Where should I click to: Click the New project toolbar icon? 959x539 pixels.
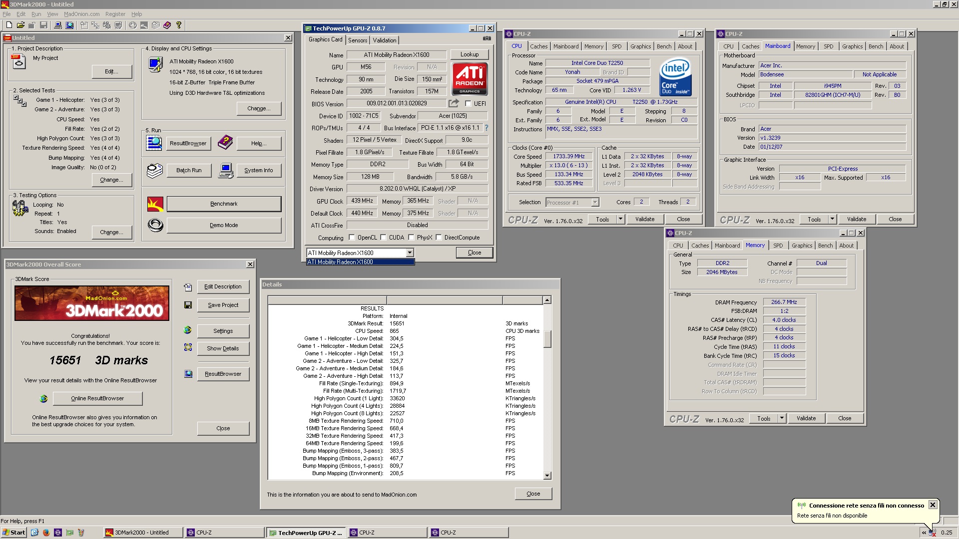click(x=9, y=25)
